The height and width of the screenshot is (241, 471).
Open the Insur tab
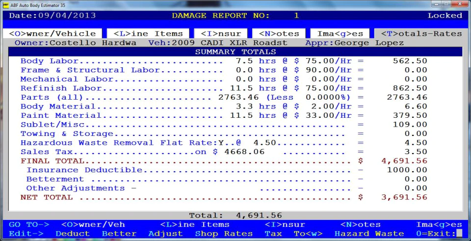coord(221,33)
